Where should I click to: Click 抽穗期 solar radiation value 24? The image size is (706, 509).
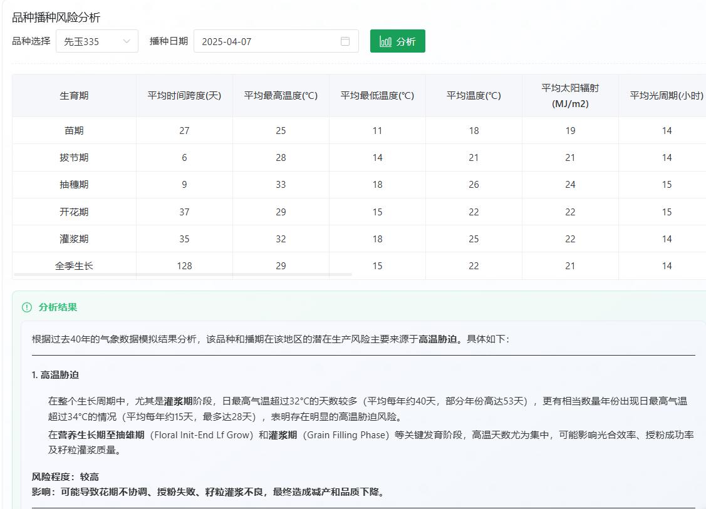pyautogui.click(x=570, y=185)
